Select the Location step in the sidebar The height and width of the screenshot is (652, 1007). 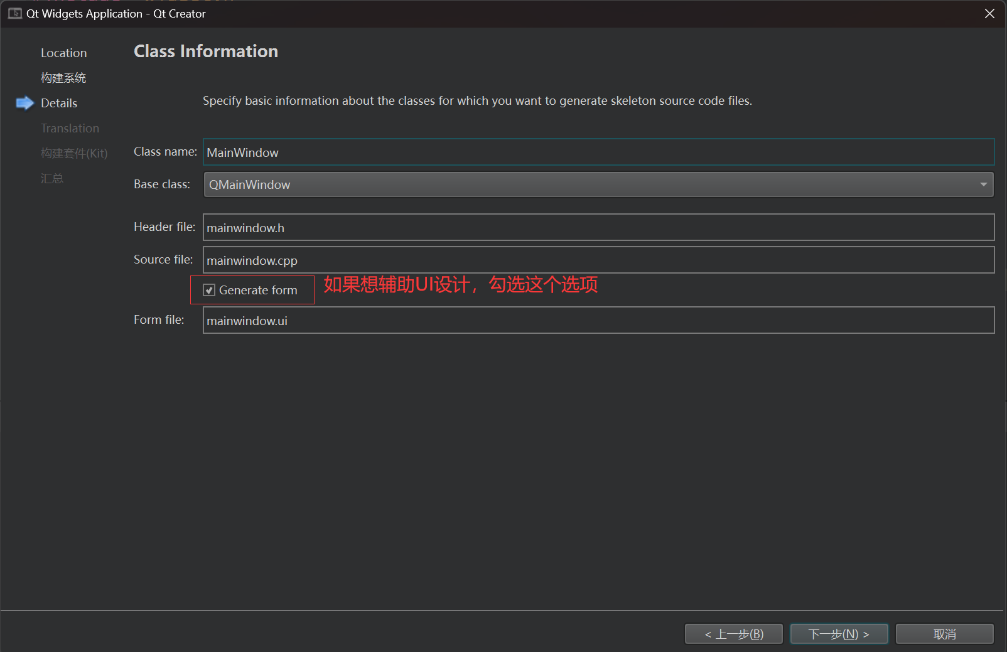click(x=63, y=53)
